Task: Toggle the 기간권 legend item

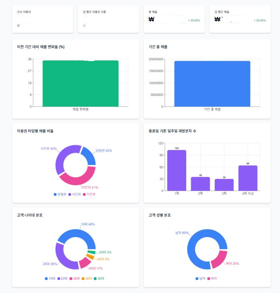Action: [x=89, y=194]
